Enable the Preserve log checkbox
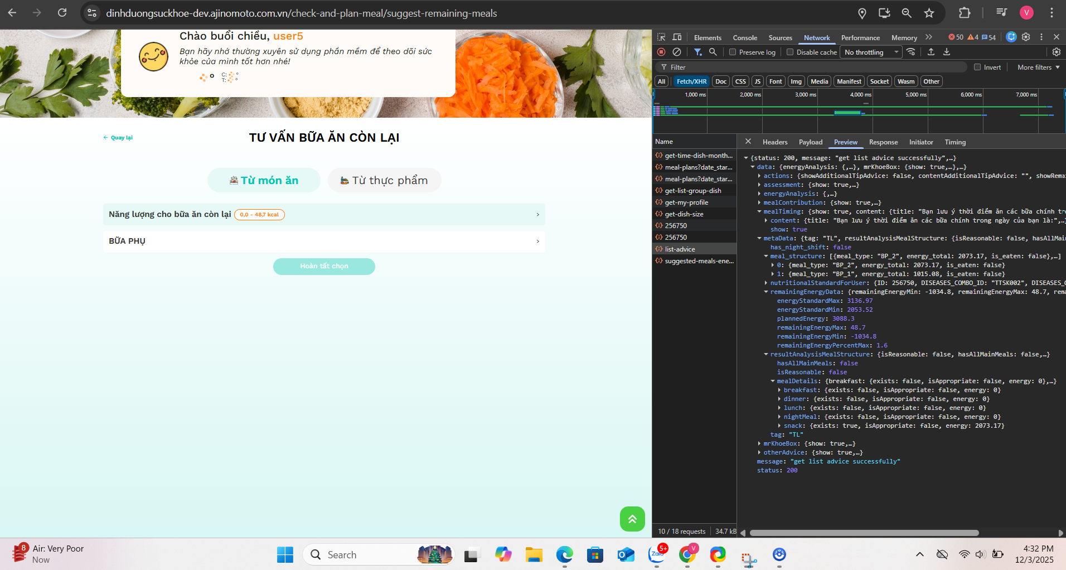This screenshot has height=570, width=1066. pyautogui.click(x=733, y=52)
